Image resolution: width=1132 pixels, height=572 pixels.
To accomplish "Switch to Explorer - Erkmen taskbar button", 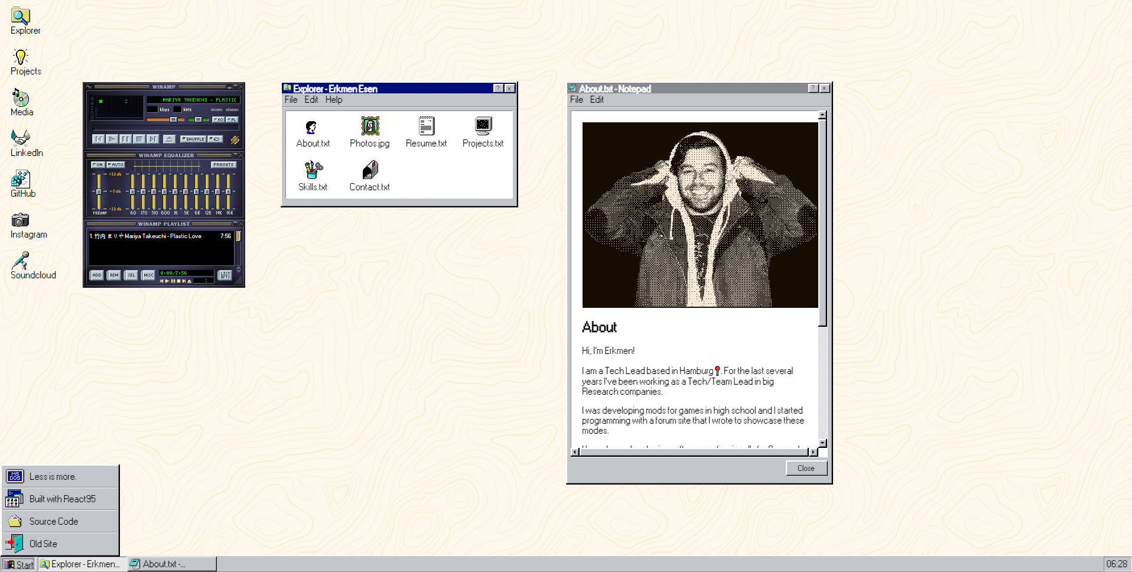I will point(82,564).
